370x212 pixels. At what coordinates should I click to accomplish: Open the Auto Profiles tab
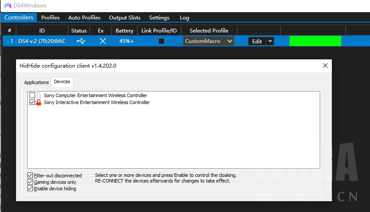(x=84, y=18)
